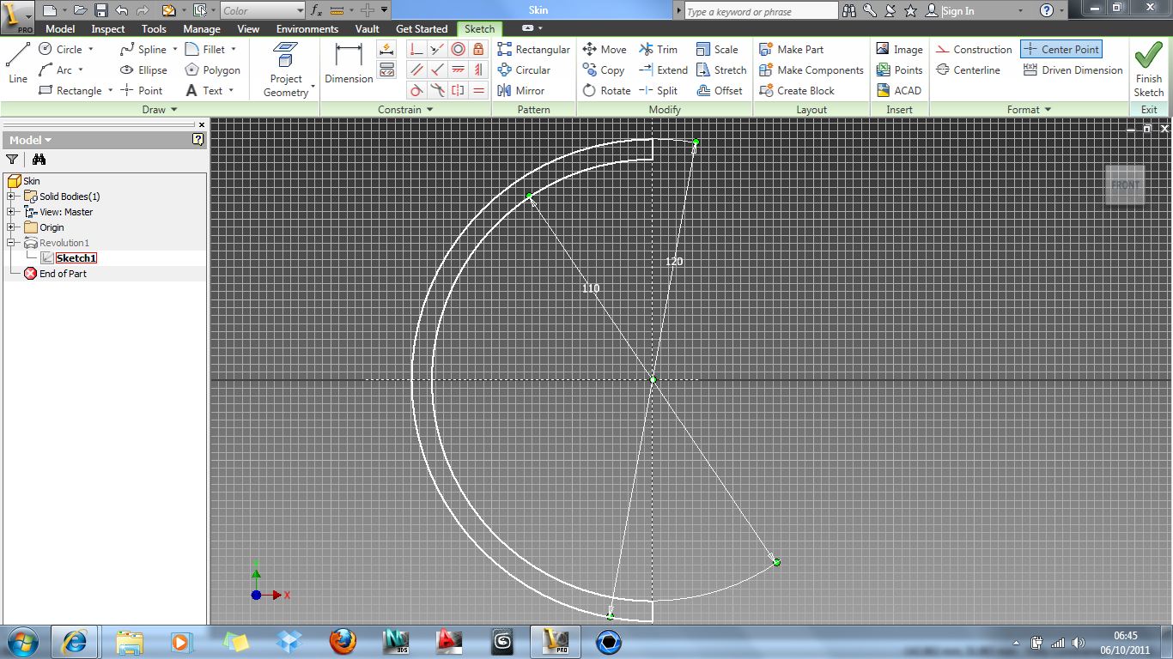Open the Rectangle tool dropdown arrow
This screenshot has width=1173, height=659.
tap(110, 90)
